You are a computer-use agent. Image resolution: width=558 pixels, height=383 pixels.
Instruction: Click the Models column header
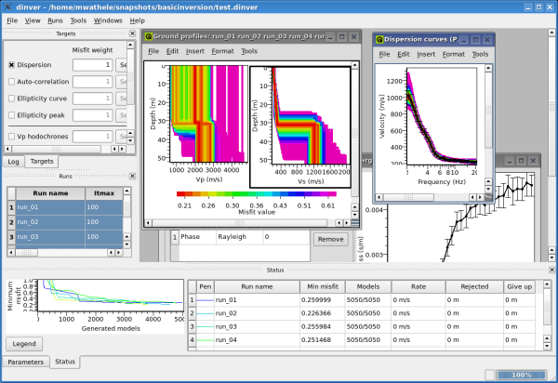coord(368,286)
